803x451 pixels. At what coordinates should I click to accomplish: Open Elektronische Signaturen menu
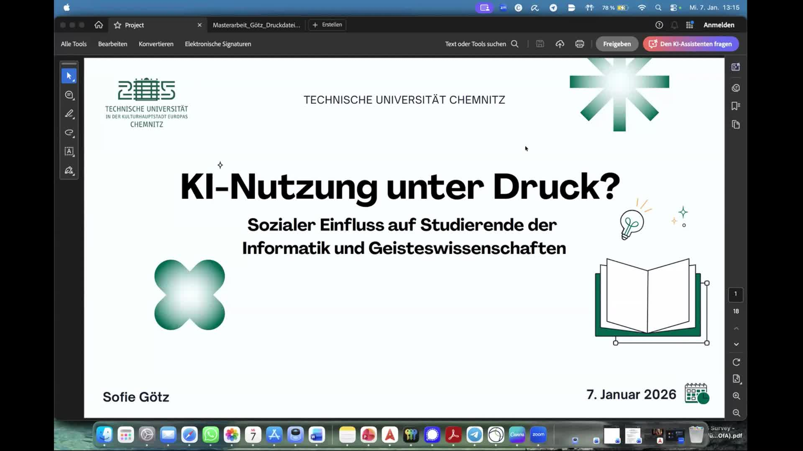[x=218, y=44]
